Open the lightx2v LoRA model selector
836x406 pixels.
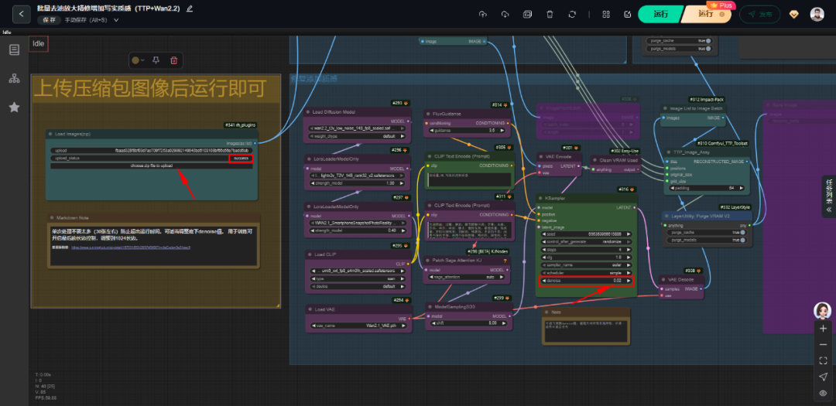pyautogui.click(x=358, y=176)
